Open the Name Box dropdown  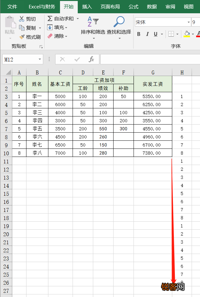(x=40, y=59)
